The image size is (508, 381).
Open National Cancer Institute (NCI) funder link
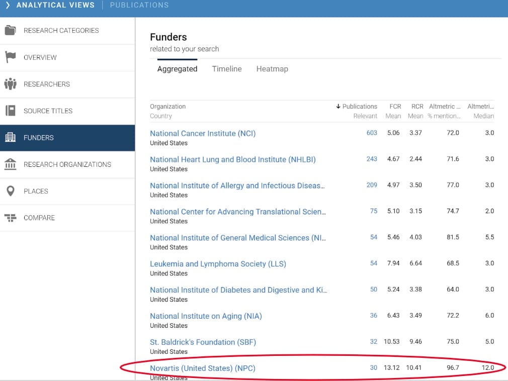[x=203, y=133]
